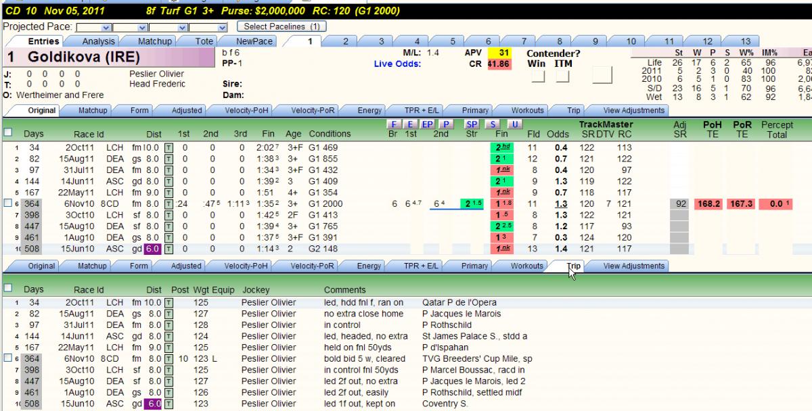Click the Live Odds label
The image size is (812, 411).
(397, 64)
